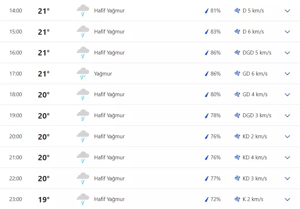300x209 pixels.
Task: Open details for the 19:00 forecast
Action: [287, 116]
